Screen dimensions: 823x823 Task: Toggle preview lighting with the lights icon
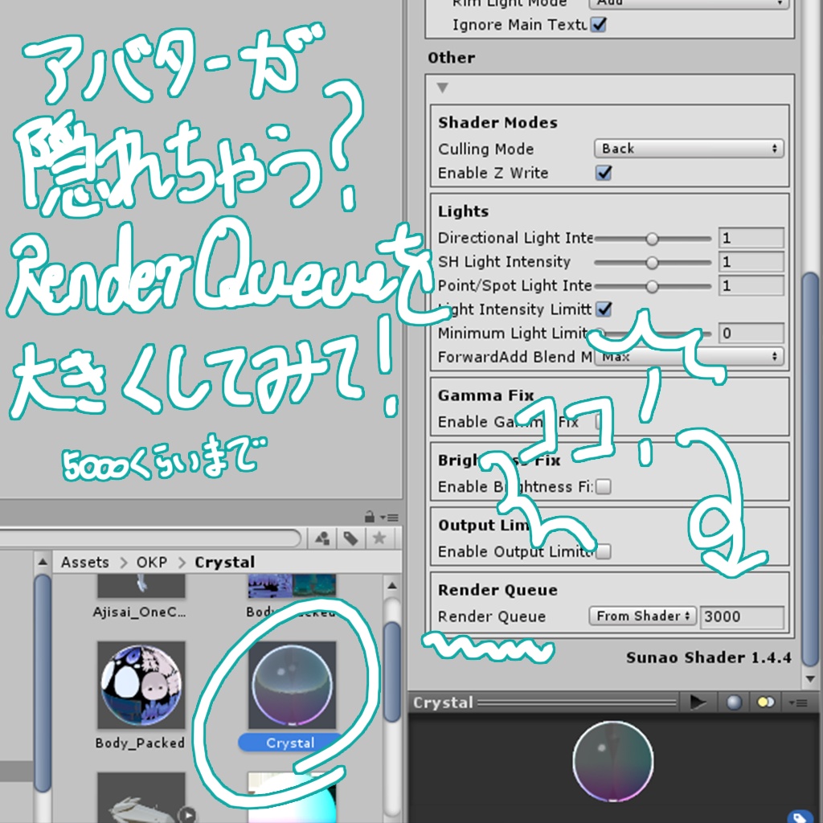click(766, 702)
